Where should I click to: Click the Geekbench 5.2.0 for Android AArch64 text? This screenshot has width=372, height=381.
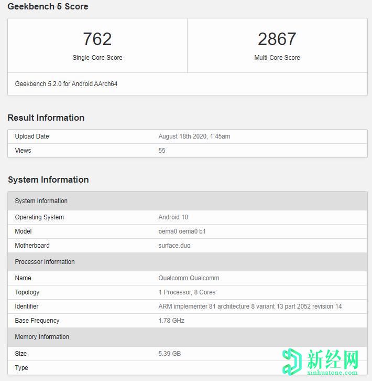click(x=66, y=84)
